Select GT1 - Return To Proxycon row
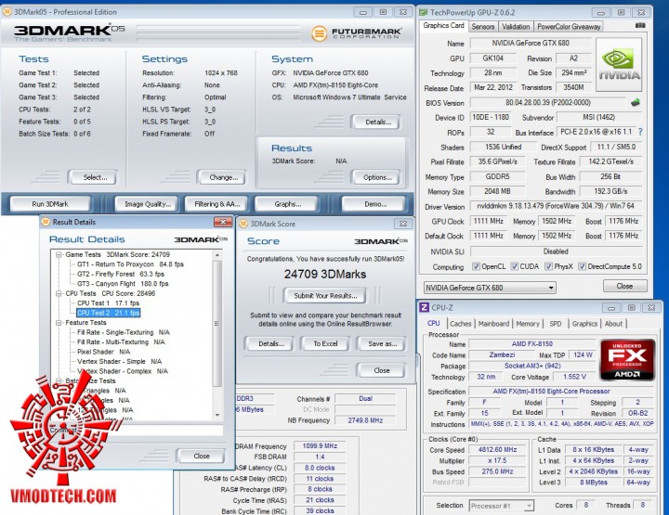Screen dimensions: 669x515 [130, 264]
